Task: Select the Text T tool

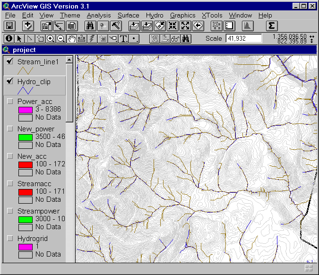Action: [x=123, y=38]
